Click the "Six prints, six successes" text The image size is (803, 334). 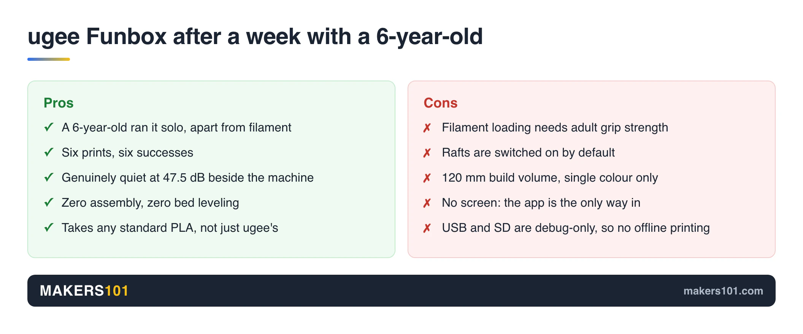(x=127, y=152)
